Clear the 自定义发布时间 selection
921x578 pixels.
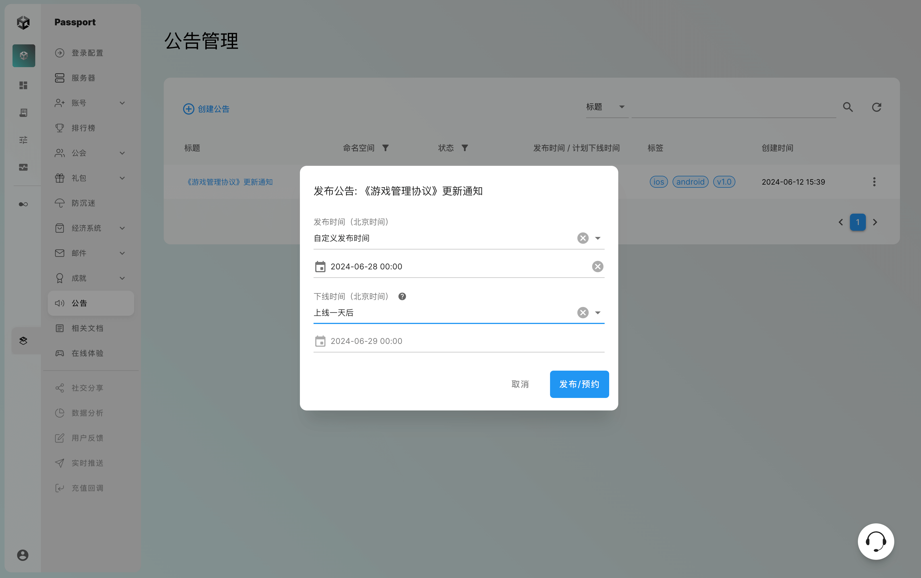[x=582, y=238]
